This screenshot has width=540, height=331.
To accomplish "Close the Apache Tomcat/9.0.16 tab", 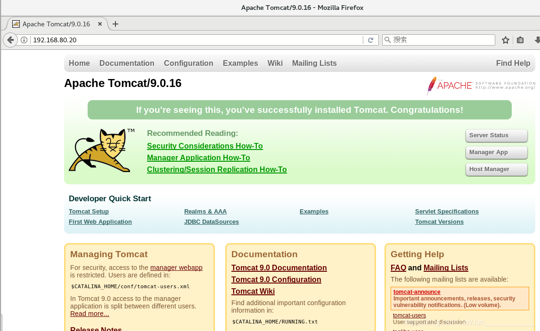I will (100, 24).
